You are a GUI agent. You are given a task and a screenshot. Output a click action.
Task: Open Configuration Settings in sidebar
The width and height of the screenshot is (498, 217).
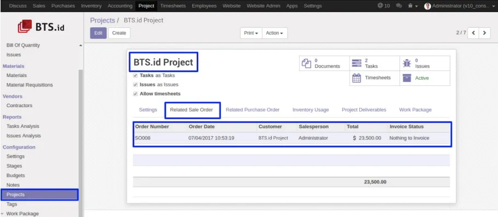click(x=15, y=156)
